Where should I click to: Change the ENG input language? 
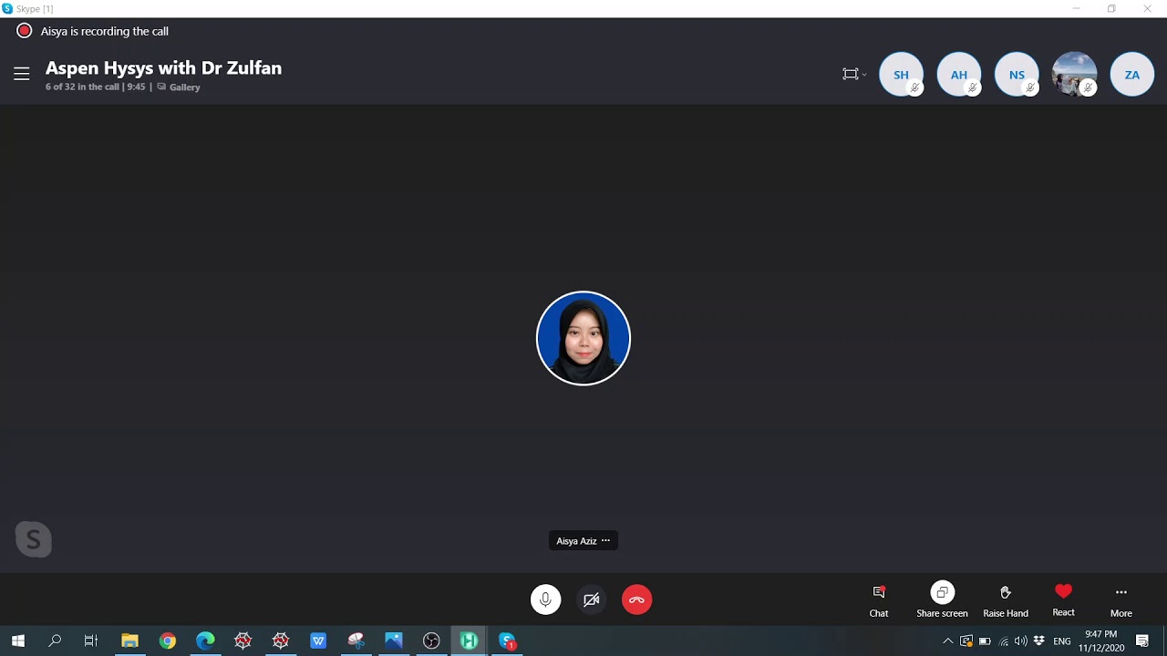coord(1062,641)
